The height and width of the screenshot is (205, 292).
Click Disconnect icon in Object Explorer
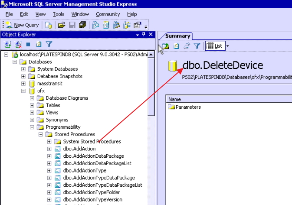point(18,44)
